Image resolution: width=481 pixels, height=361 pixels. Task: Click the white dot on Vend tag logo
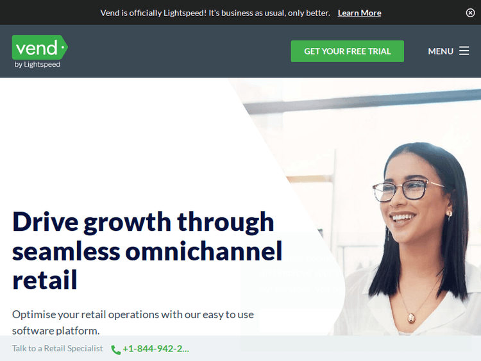(63, 47)
